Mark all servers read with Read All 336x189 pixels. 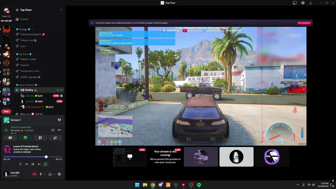click(6, 16)
